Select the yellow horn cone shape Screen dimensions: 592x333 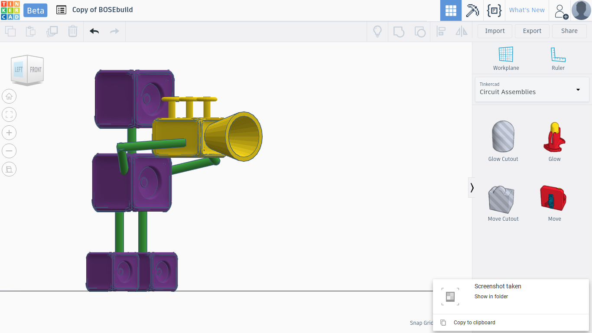pyautogui.click(x=234, y=137)
